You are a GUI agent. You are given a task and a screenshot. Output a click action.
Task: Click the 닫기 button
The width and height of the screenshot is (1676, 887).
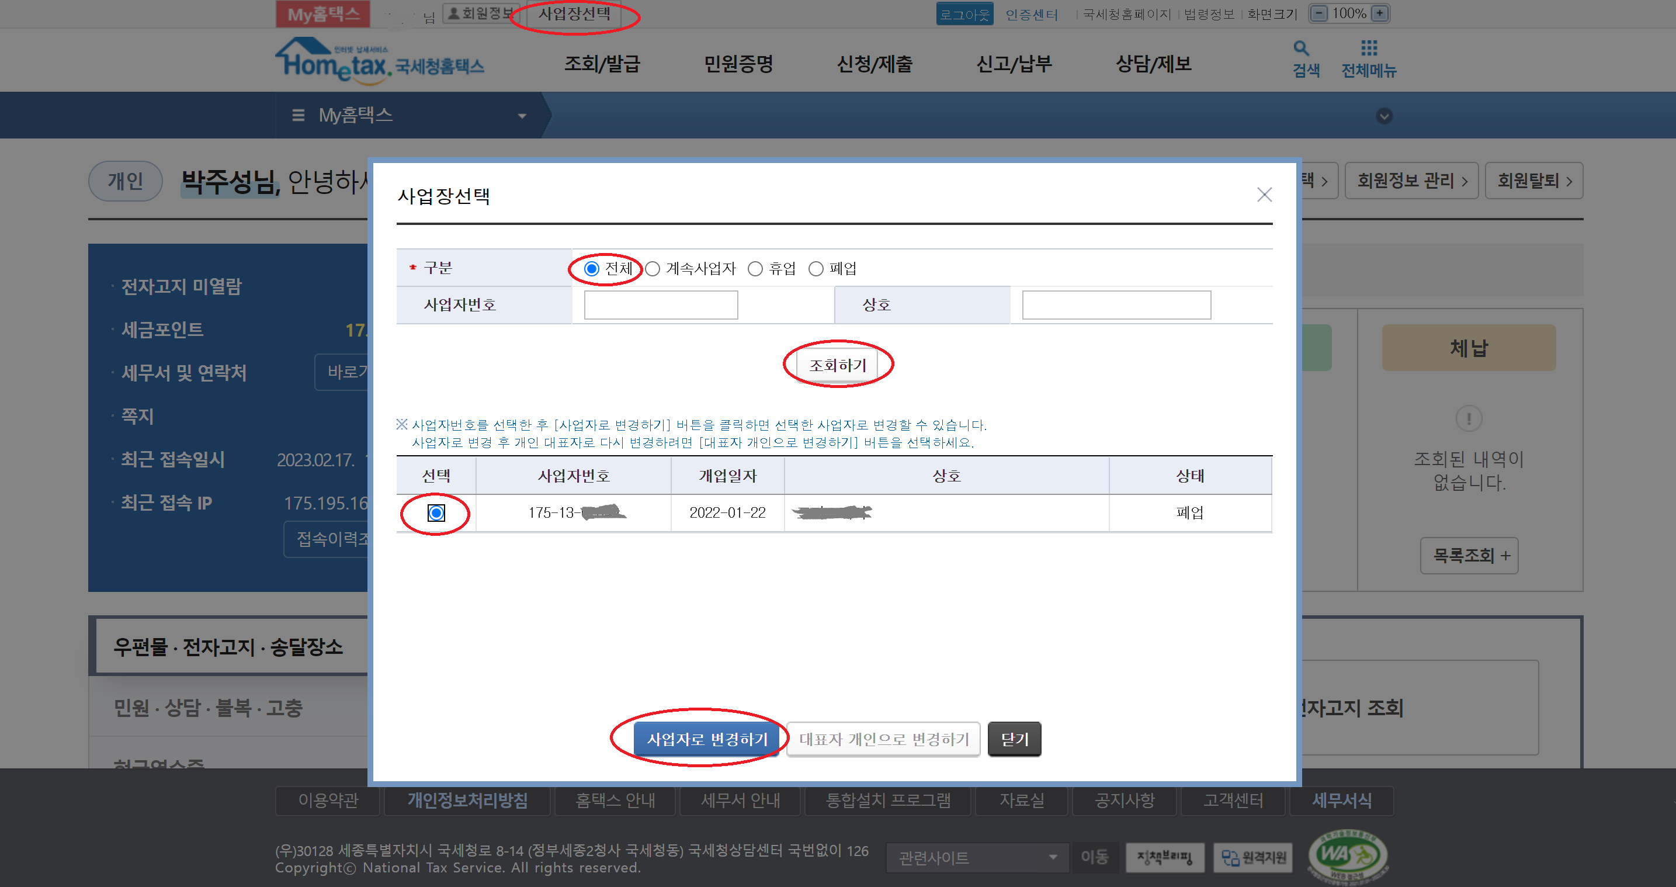pos(1014,739)
